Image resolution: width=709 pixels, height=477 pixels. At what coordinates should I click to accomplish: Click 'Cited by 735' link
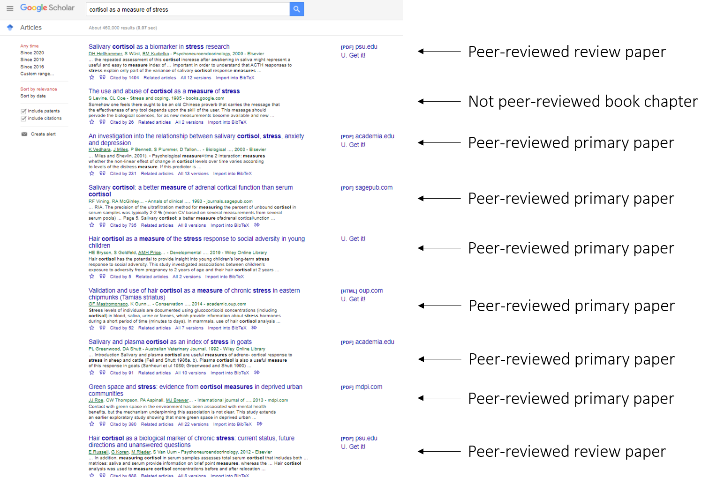123,225
